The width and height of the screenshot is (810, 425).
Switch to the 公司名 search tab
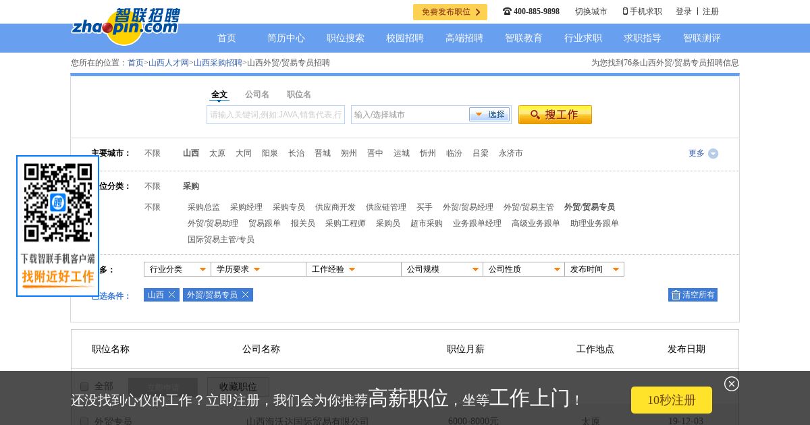pyautogui.click(x=256, y=94)
